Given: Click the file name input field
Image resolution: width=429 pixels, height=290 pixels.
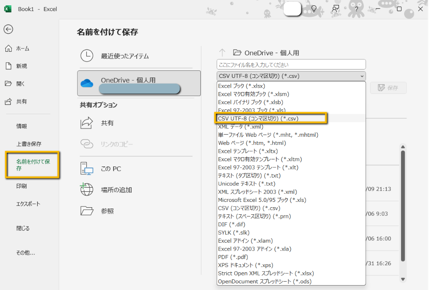Looking at the screenshot, I should (291, 65).
